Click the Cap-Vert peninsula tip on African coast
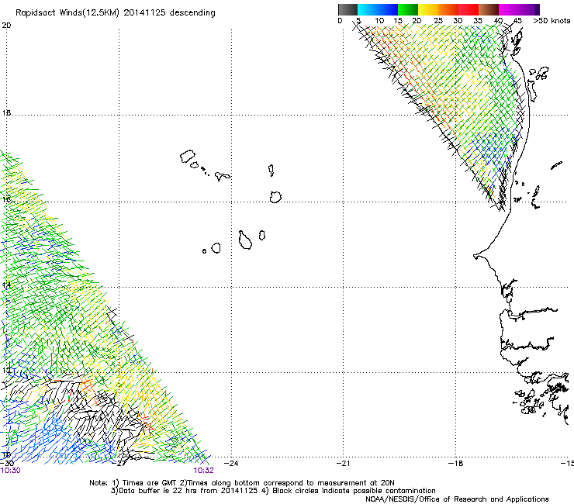This screenshot has width=574, height=504. pos(476,257)
